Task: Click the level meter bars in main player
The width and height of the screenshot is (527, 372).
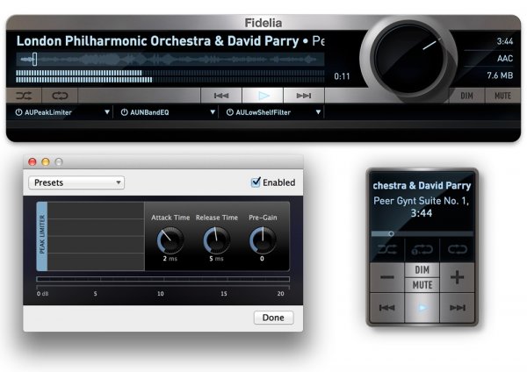Action: (170, 76)
